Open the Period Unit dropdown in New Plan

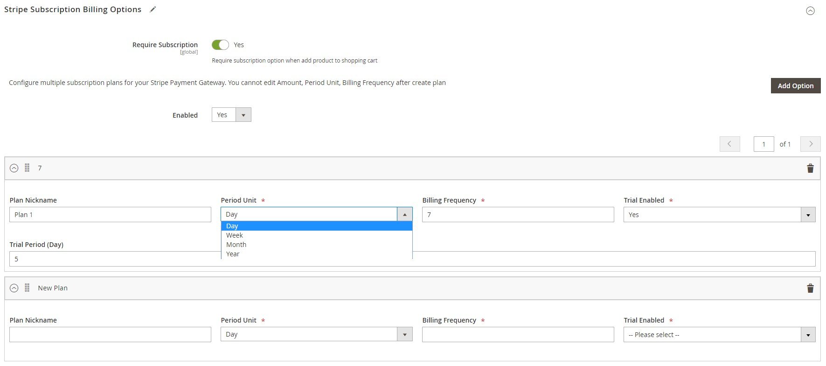(x=317, y=334)
